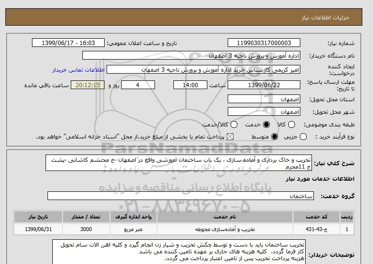Click the شرح کلی نیاز label

coord(334,163)
